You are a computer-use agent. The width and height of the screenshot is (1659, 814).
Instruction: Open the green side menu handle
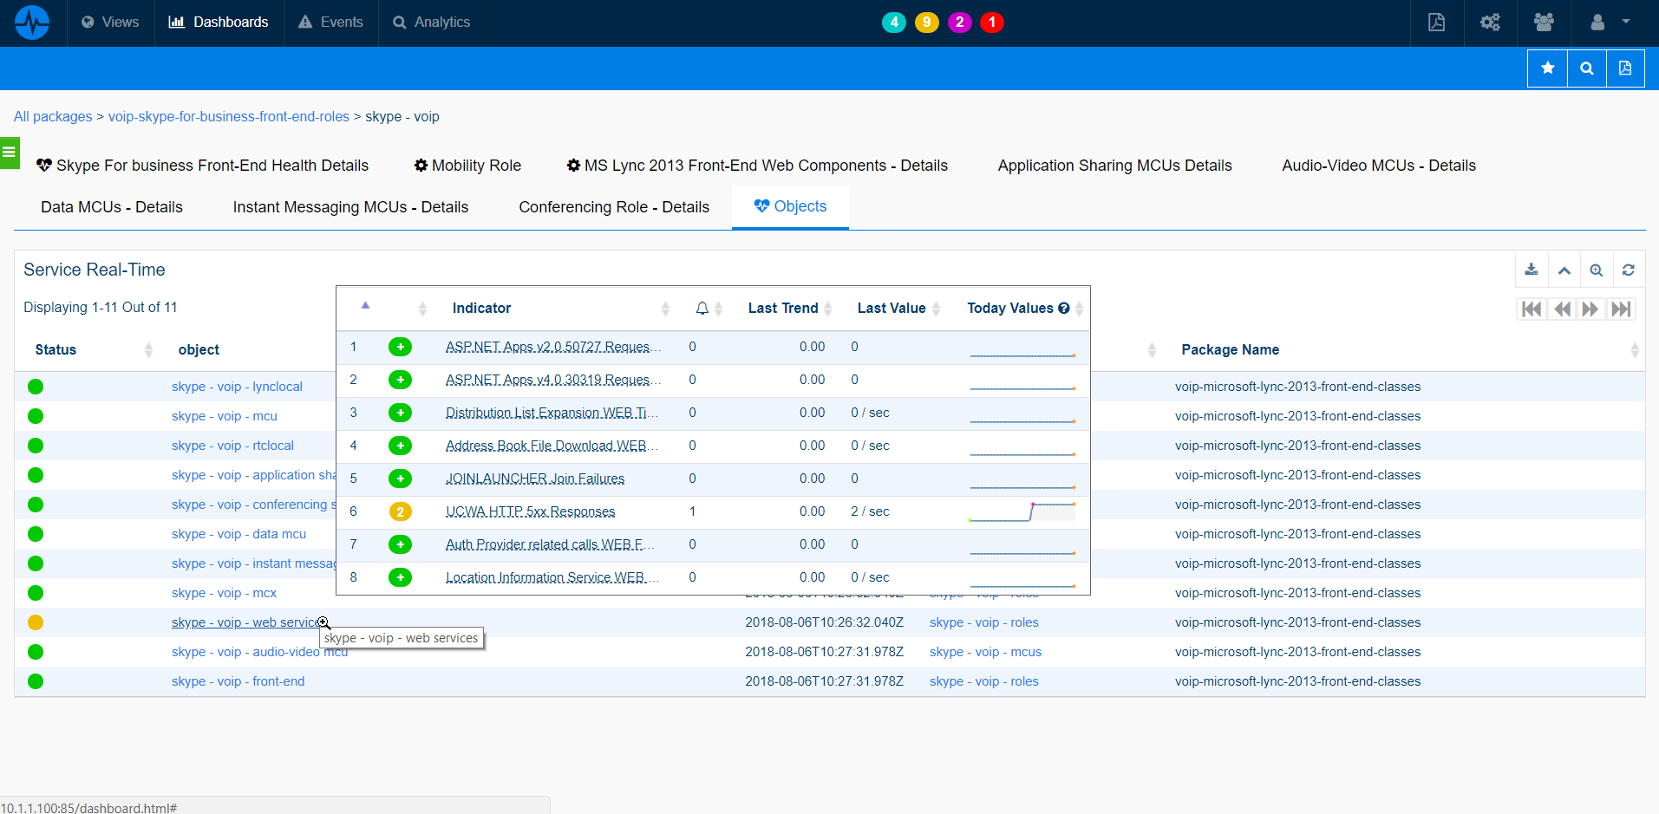tap(10, 153)
